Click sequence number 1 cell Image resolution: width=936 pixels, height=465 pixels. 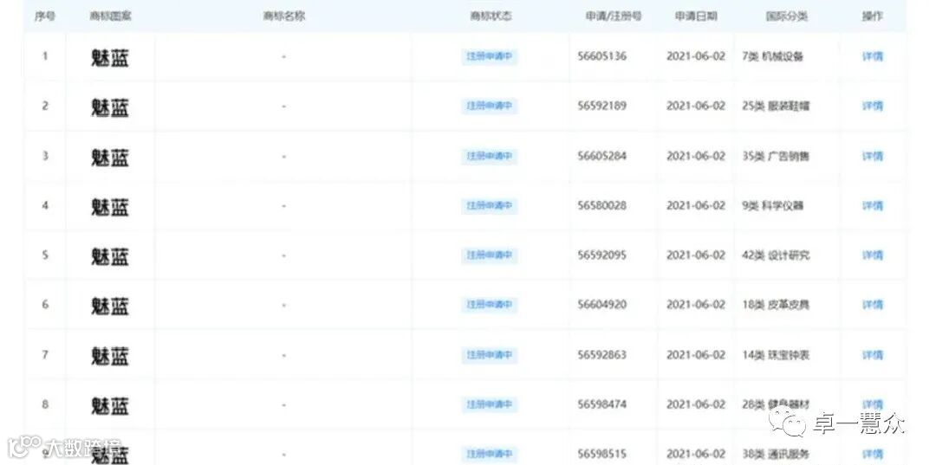45,56
